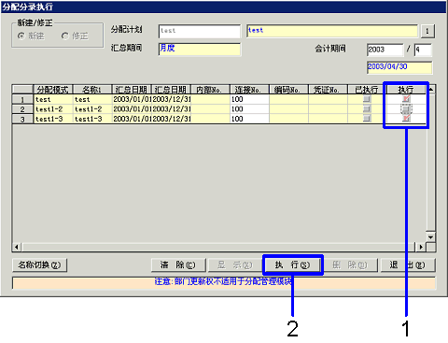The width and height of the screenshot is (448, 343).
Task: Click the 编码No. column header
Action: (x=288, y=90)
